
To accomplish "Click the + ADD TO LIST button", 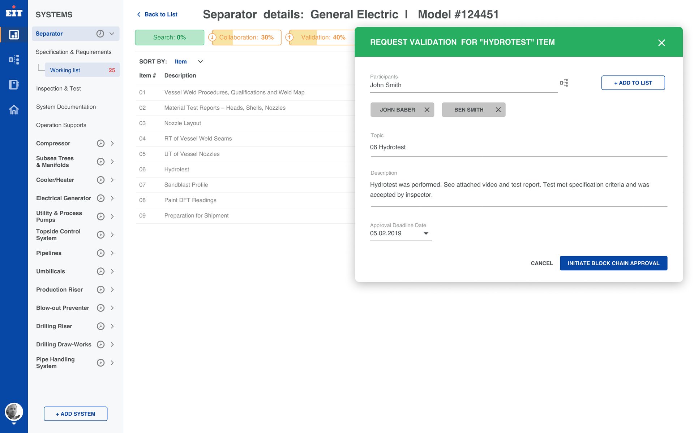I will [633, 83].
